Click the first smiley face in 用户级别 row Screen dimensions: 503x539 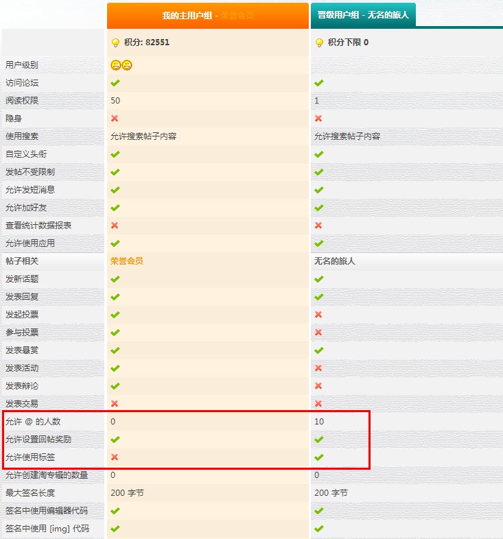click(115, 65)
